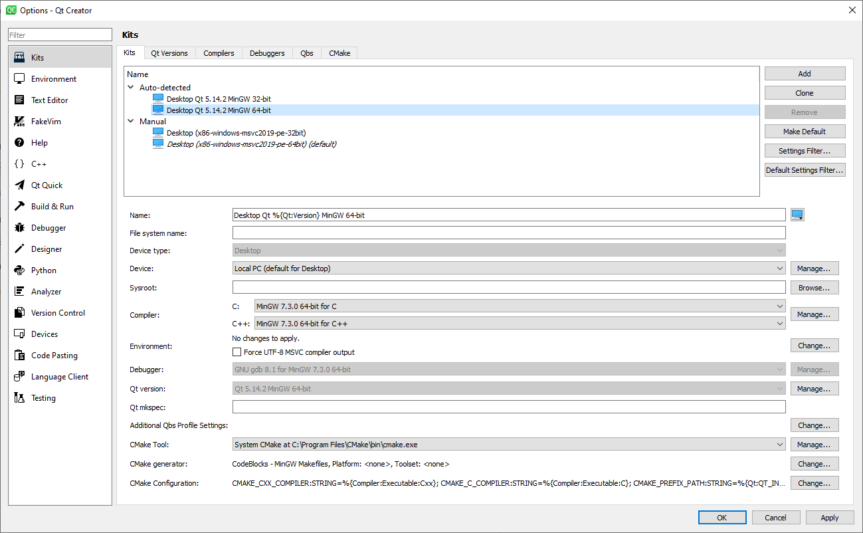This screenshot has height=533, width=863.
Task: Open the disabled Device type dropdown
Action: pos(509,251)
